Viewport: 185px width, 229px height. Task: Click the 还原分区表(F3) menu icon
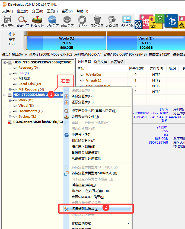[66, 102]
